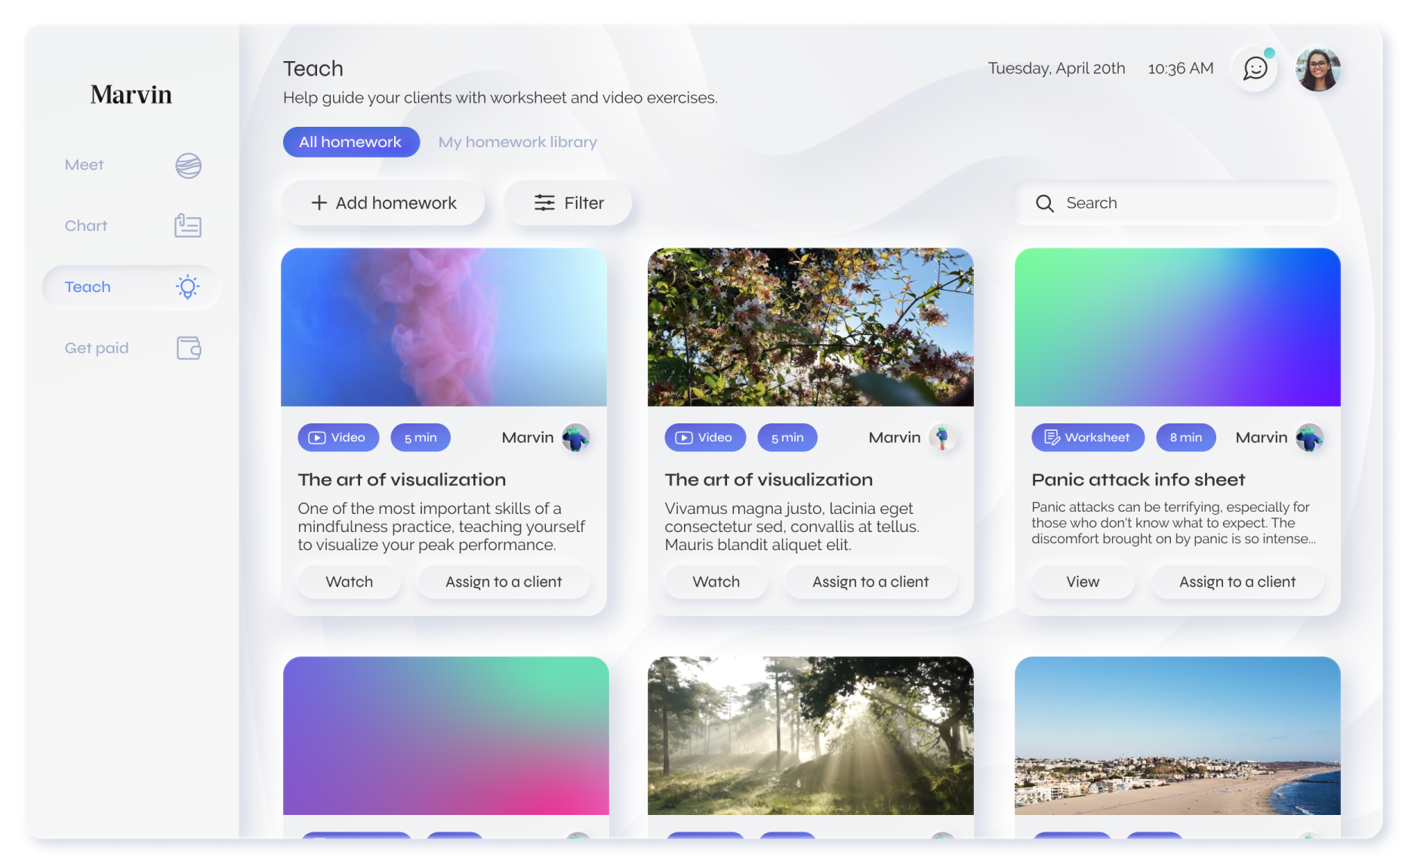Click the Add homework button
The height and width of the screenshot is (858, 1402).
(x=383, y=202)
